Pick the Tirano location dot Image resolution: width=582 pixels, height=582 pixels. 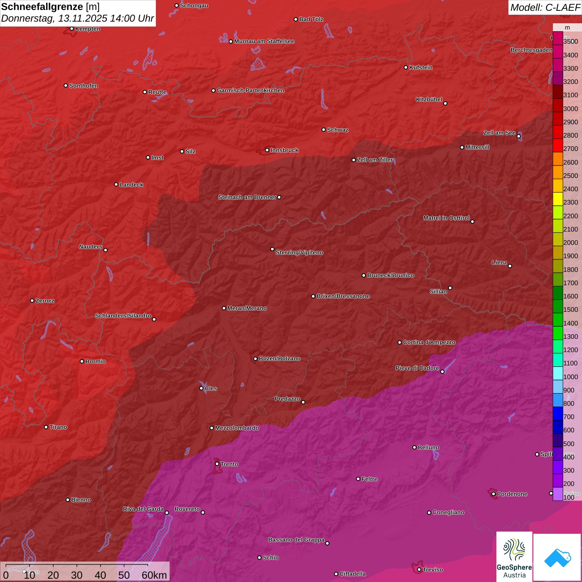coord(46,427)
